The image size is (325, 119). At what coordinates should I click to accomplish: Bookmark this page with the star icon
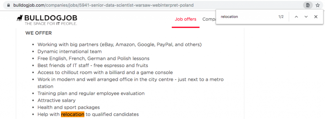point(317,5)
